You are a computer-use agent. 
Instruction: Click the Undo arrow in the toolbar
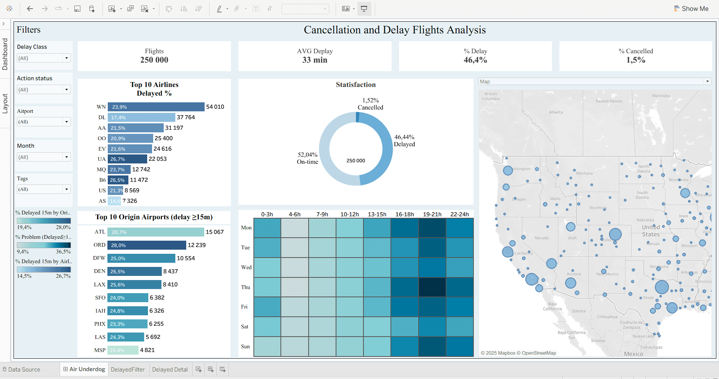point(30,8)
